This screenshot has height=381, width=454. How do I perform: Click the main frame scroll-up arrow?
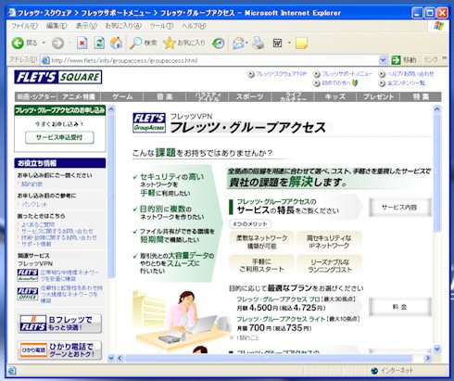click(x=436, y=108)
